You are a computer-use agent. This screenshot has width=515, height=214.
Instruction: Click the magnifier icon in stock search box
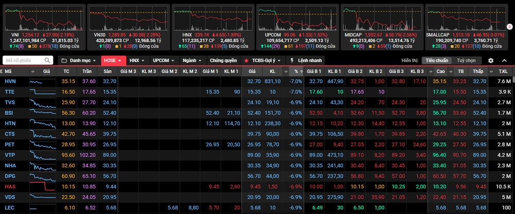point(48,61)
